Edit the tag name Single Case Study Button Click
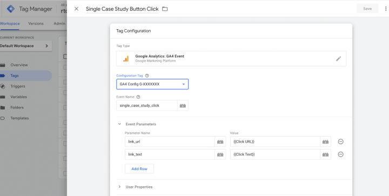Image resolution: width=389 pixels, height=196 pixels. coord(122,9)
